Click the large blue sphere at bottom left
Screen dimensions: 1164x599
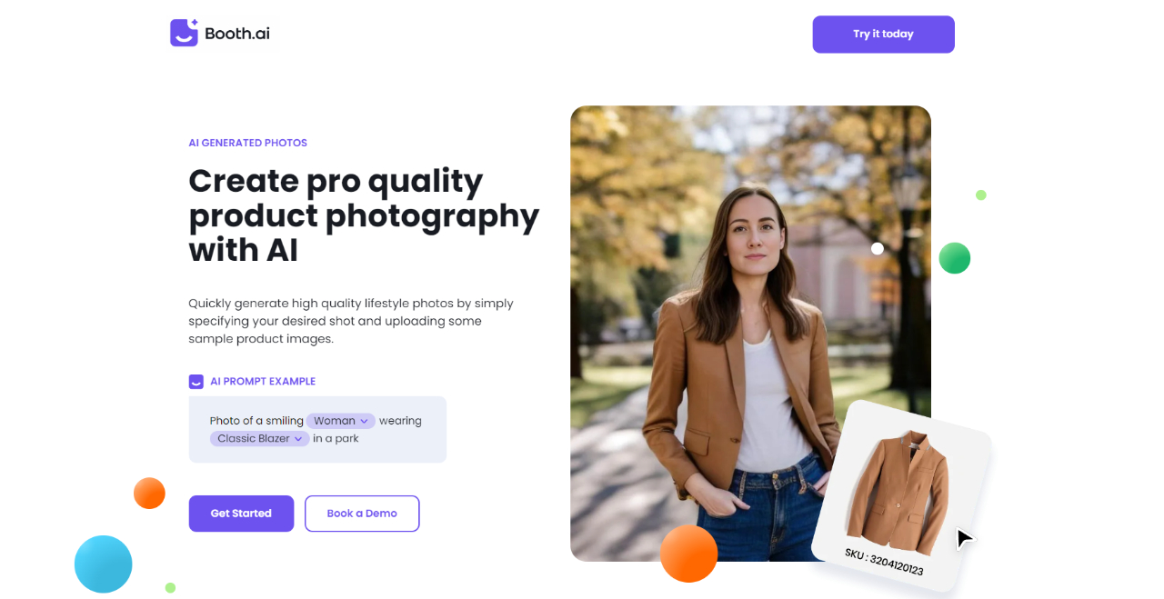tap(104, 564)
